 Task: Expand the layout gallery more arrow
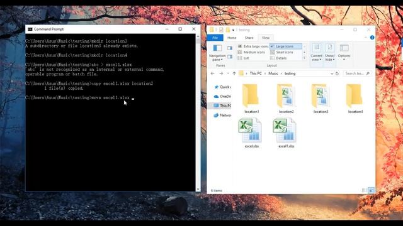tap(305, 58)
